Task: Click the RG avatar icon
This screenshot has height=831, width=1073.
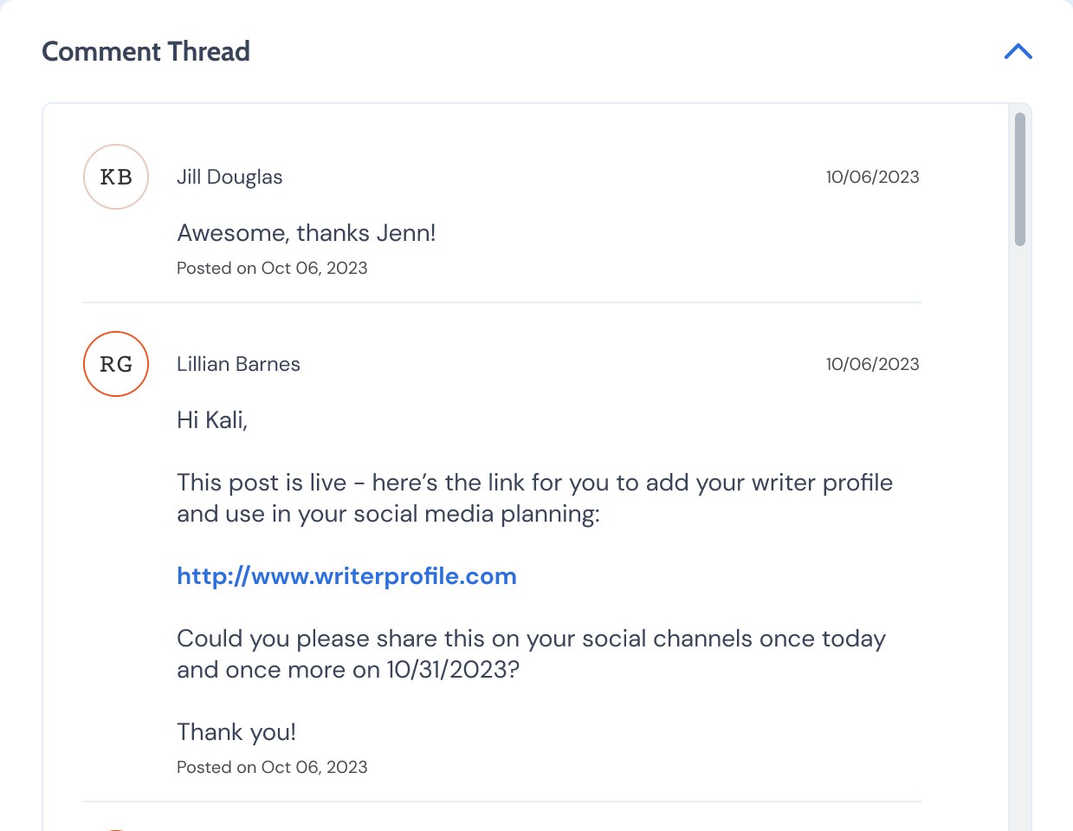Action: pyautogui.click(x=116, y=364)
